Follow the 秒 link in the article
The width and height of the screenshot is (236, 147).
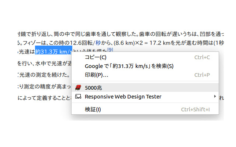click(x=98, y=43)
